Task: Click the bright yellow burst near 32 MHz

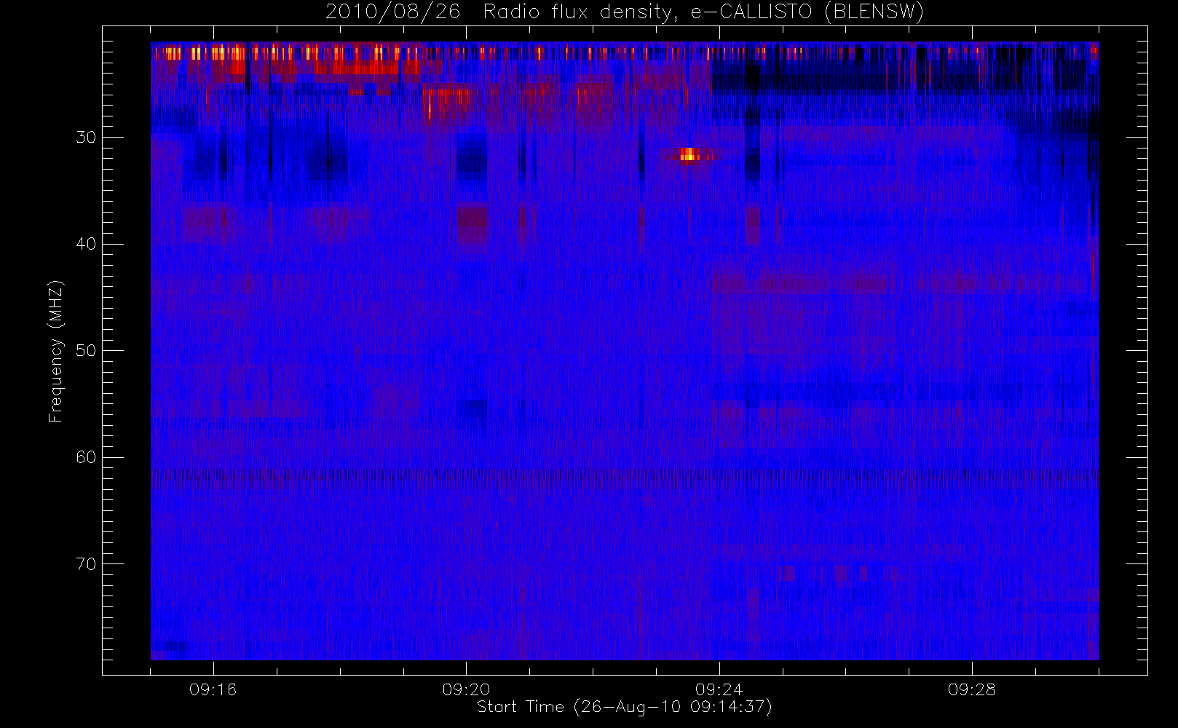Action: click(x=689, y=154)
